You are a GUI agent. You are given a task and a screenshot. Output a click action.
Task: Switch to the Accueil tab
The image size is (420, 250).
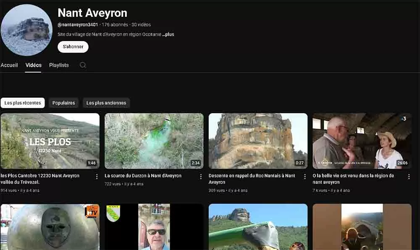[9, 65]
